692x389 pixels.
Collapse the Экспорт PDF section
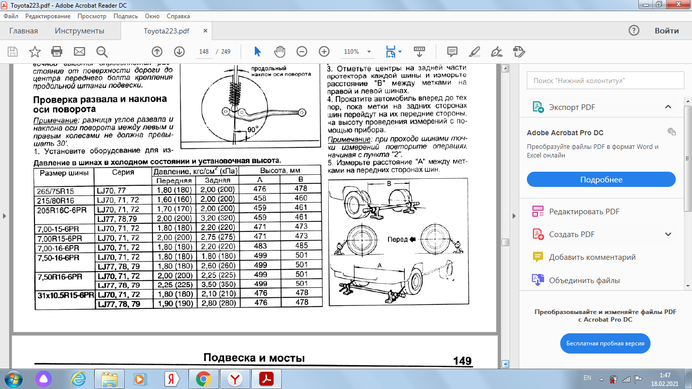click(x=668, y=107)
